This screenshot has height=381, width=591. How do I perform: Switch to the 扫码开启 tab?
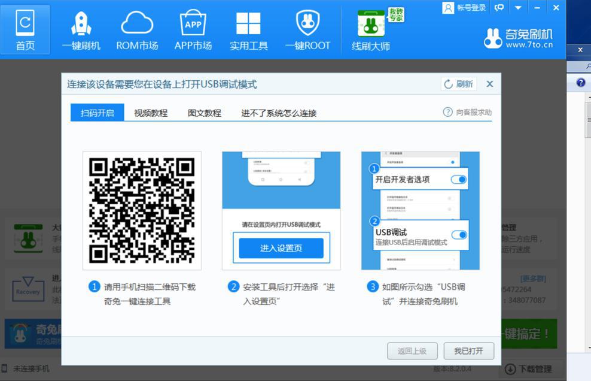coord(98,113)
